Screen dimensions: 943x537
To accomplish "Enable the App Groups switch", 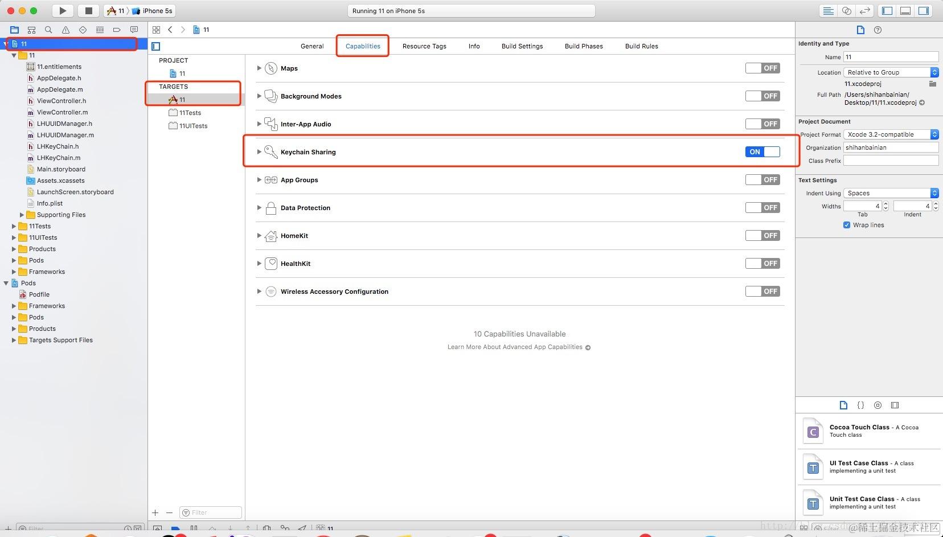I will [x=762, y=180].
